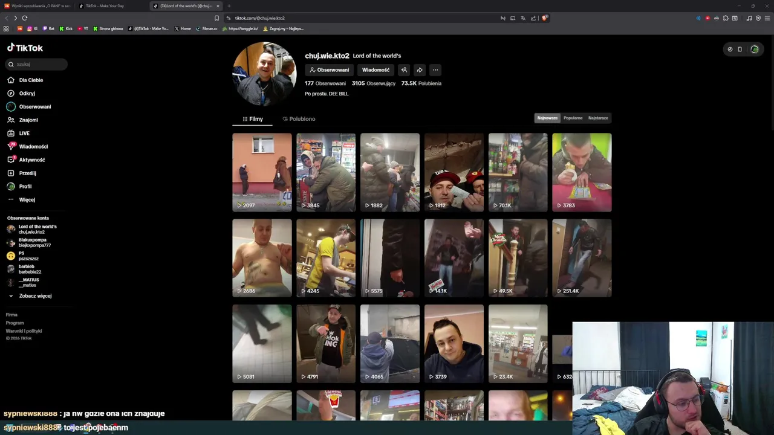Click the Szukaj search field
The height and width of the screenshot is (435, 774).
coord(37,64)
